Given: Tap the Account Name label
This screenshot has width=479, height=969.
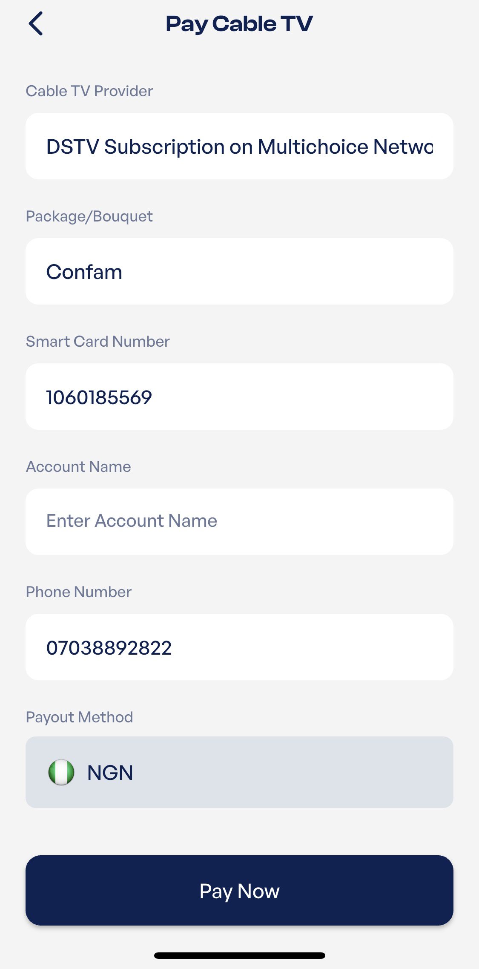Looking at the screenshot, I should click(x=78, y=467).
